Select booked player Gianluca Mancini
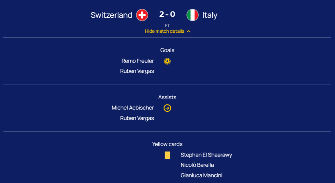This screenshot has height=183, width=335. click(201, 175)
